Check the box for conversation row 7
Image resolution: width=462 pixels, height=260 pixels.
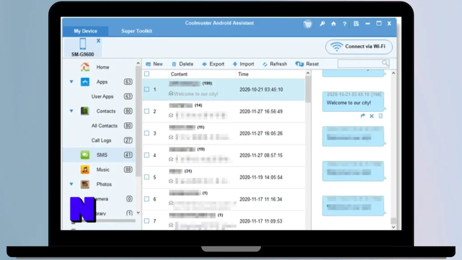click(x=147, y=221)
